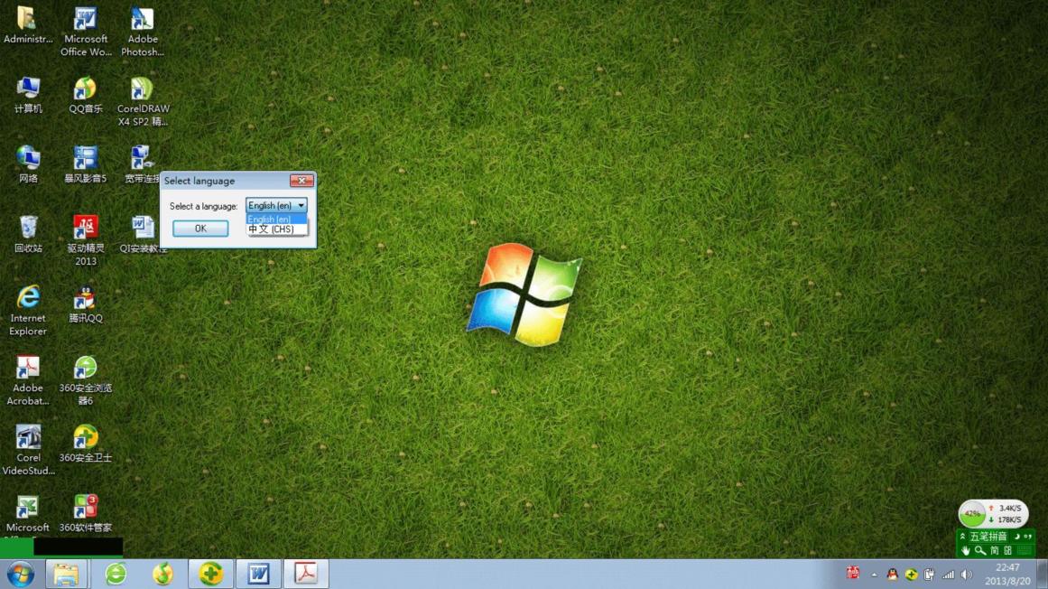Select the 驱动精灵 2013 desktop icon

coord(86,240)
